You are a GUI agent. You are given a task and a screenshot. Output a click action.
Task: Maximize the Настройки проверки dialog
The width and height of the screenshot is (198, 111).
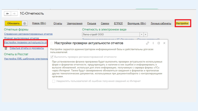coord(159,43)
